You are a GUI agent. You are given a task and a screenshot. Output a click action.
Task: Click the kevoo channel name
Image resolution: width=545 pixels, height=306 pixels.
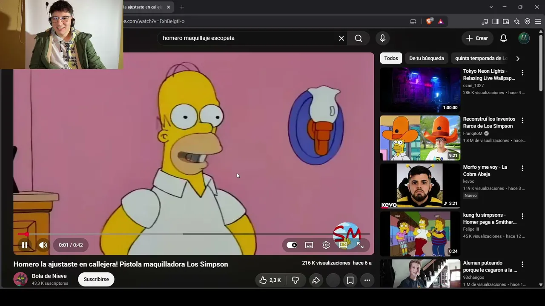(x=469, y=181)
